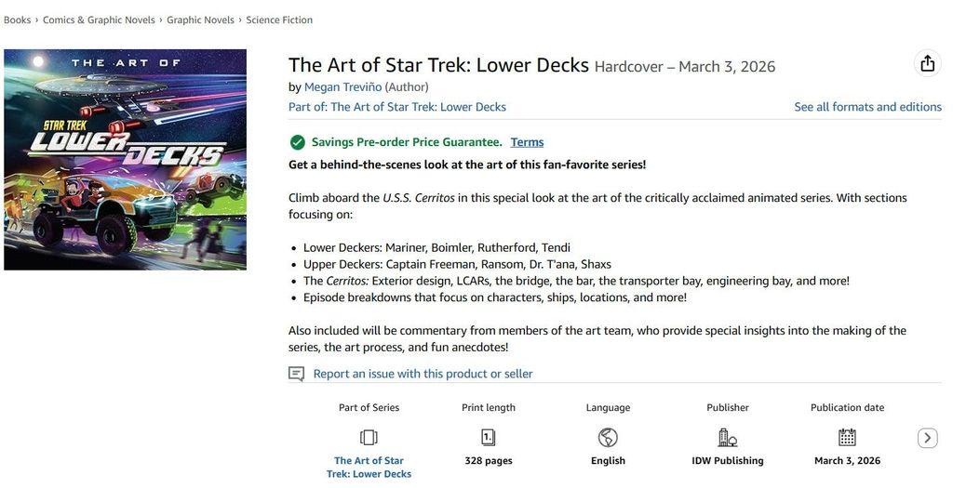Open series link under Part of Series
This screenshot has height=488, width=953.
pos(369,468)
